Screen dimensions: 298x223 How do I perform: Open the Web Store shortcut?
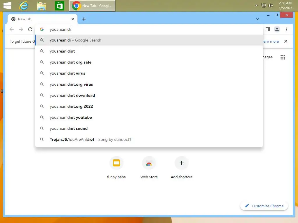pyautogui.click(x=149, y=168)
